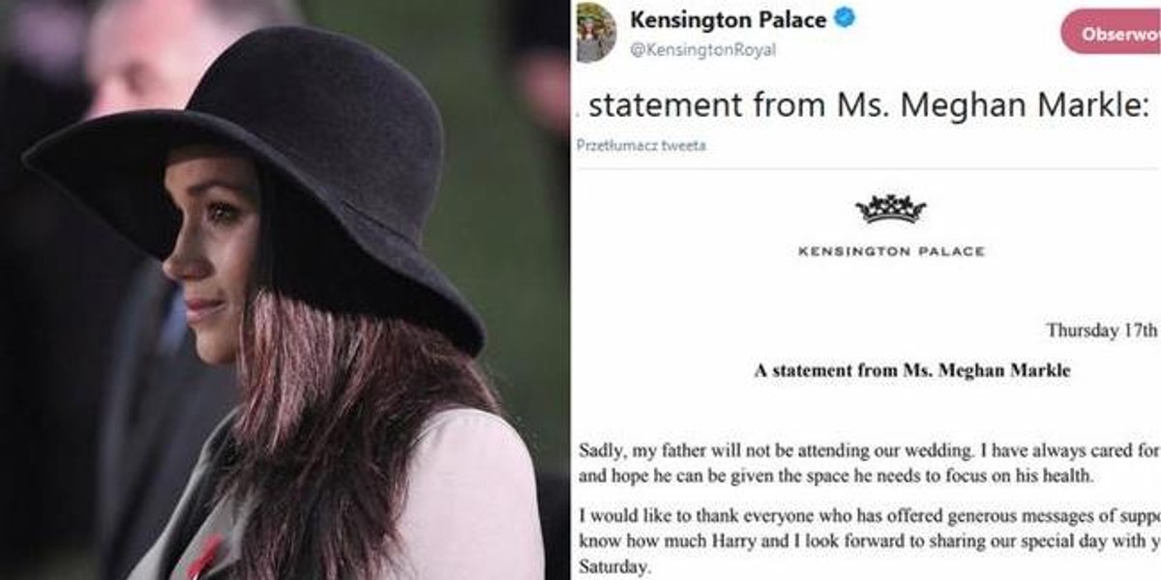This screenshot has height=580, width=1161.
Task: Click the bold statement heading in the letter
Action: point(912,370)
